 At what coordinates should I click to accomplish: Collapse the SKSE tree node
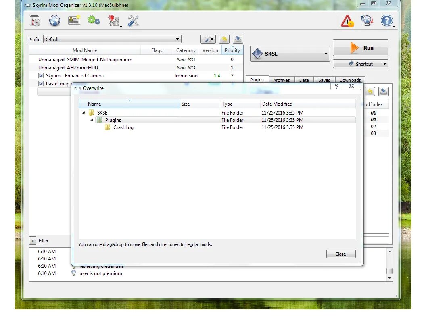pos(84,112)
